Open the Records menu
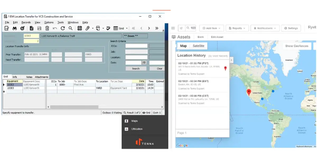 click(x=26, y=22)
